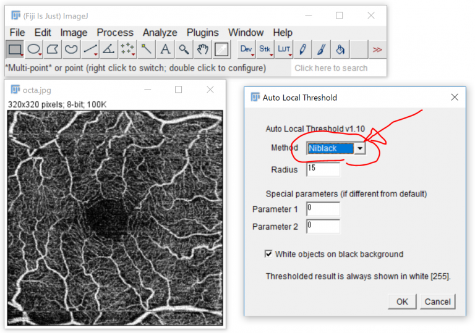
Task: Open the Dev developer menu tool
Action: [x=246, y=49]
